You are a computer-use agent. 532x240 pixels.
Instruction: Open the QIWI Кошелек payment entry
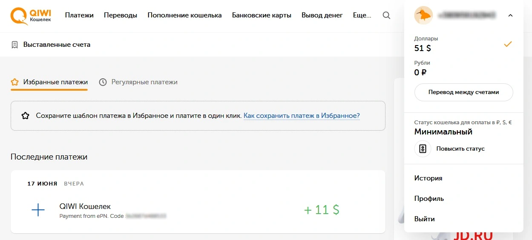pos(198,210)
